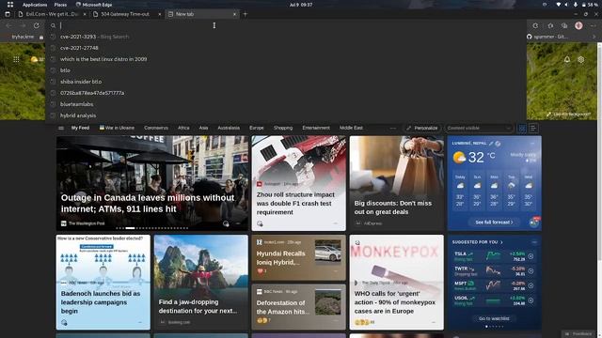
Task: Open the Places menu in top bar
Action: 60,5
